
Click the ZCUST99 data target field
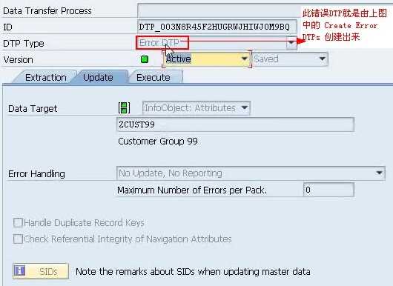(x=235, y=124)
